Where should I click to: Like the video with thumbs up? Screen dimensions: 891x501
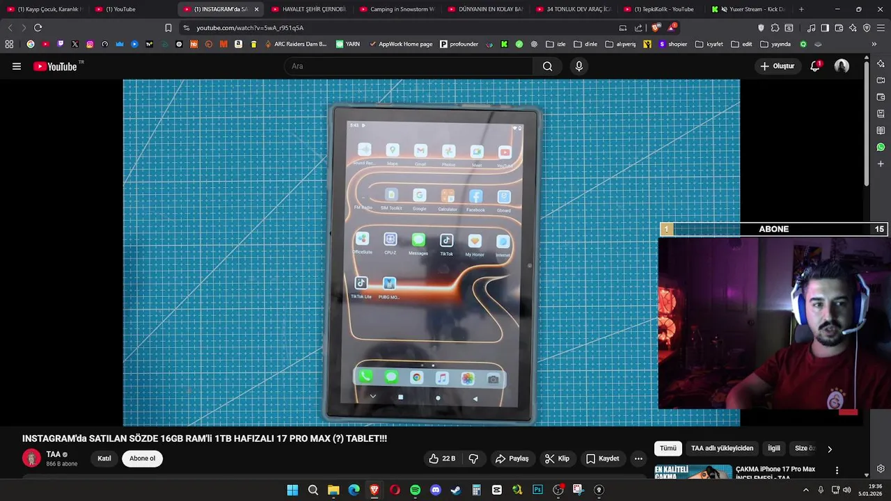[x=442, y=459]
